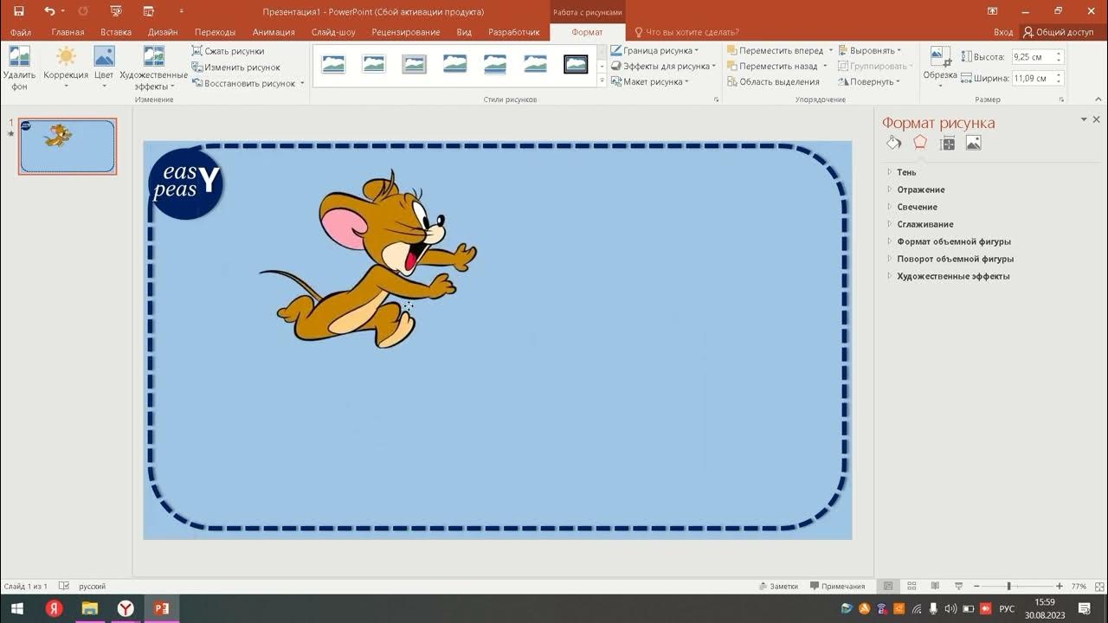
Task: Click the Ширина width input field
Action: point(1032,78)
